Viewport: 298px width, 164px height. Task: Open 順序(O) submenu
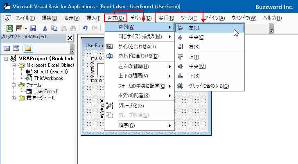click(x=139, y=125)
